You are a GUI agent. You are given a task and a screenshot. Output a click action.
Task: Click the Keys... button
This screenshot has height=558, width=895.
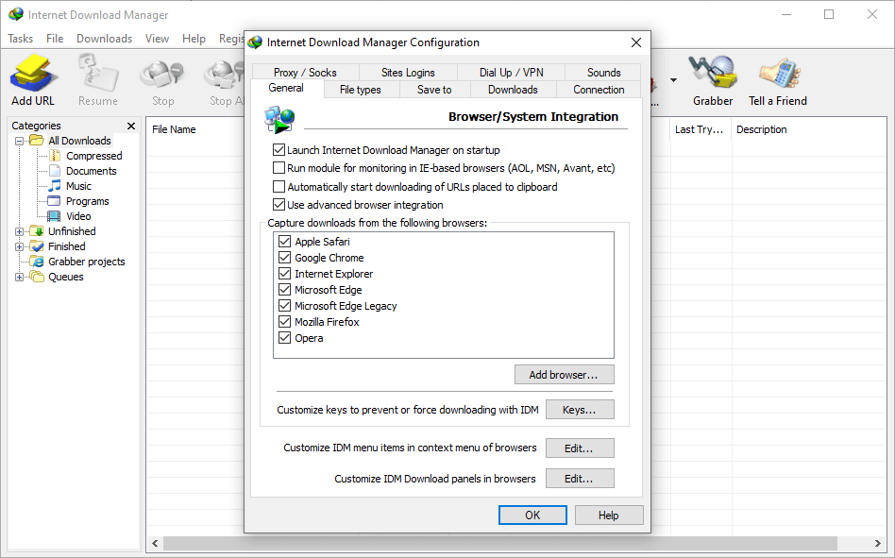(x=580, y=410)
